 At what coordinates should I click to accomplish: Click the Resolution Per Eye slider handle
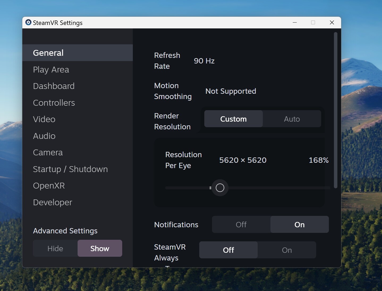tap(220, 188)
